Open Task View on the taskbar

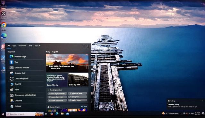[46, 114]
